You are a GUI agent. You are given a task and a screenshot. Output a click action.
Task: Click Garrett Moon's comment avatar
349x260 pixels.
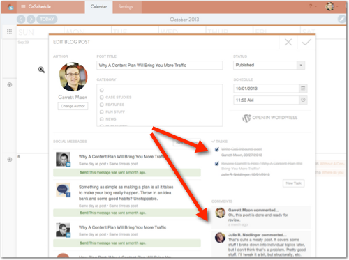220,213
